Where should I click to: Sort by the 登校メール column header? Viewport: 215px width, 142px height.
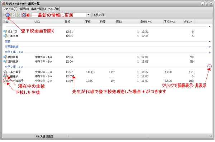coord(152,21)
